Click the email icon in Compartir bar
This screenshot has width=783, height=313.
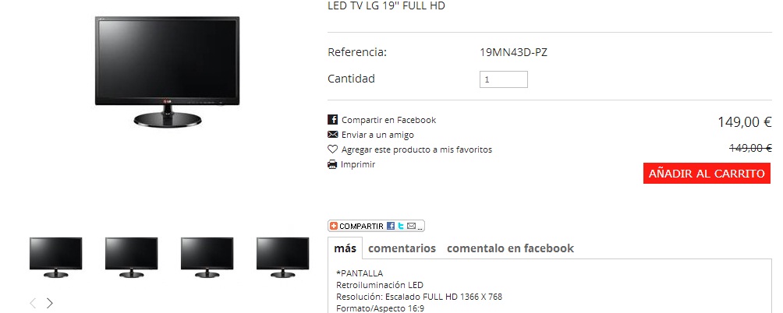[x=411, y=226]
